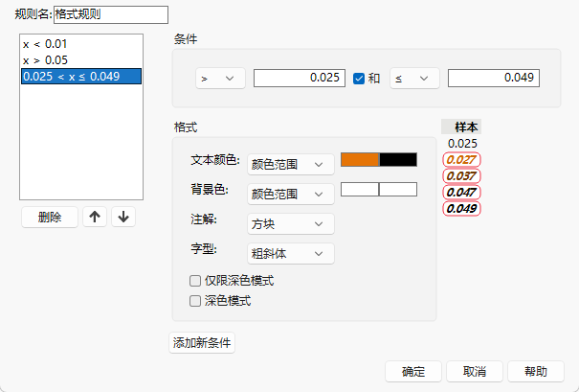Open 背景色 颜色范围 dropdown
579x392 pixels.
coord(291,195)
